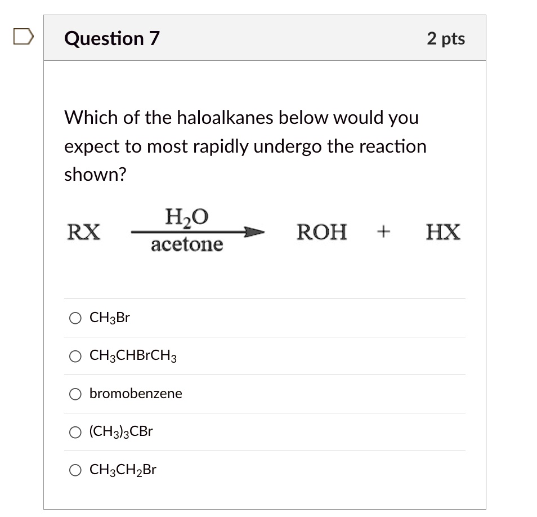Image resolution: width=537 pixels, height=517 pixels.
Task: Click the Question 7 header title
Action: [x=111, y=38]
